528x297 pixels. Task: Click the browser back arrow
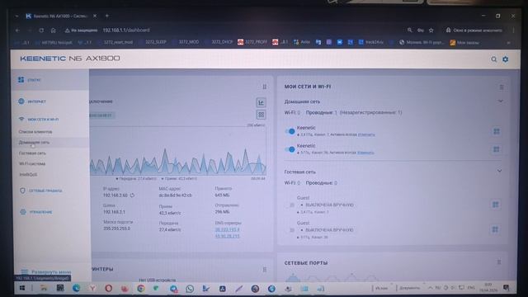click(17, 31)
